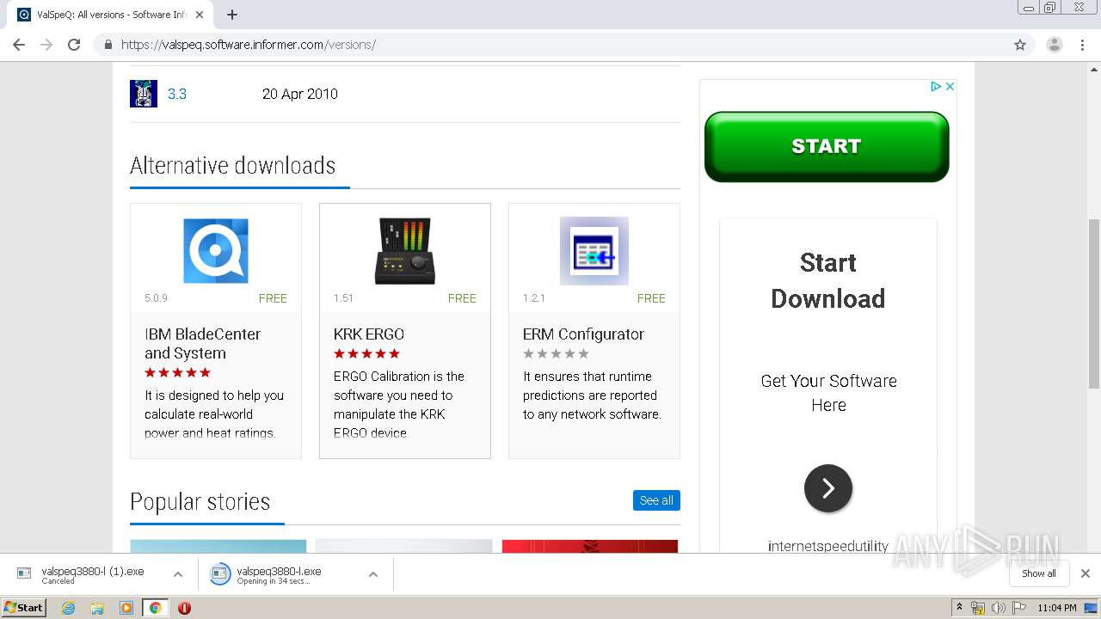Click the Popular stories heading

click(x=200, y=501)
